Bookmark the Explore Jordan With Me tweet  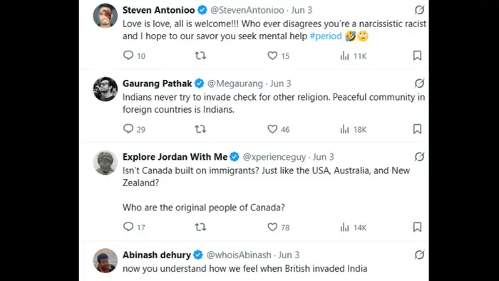coord(417,227)
